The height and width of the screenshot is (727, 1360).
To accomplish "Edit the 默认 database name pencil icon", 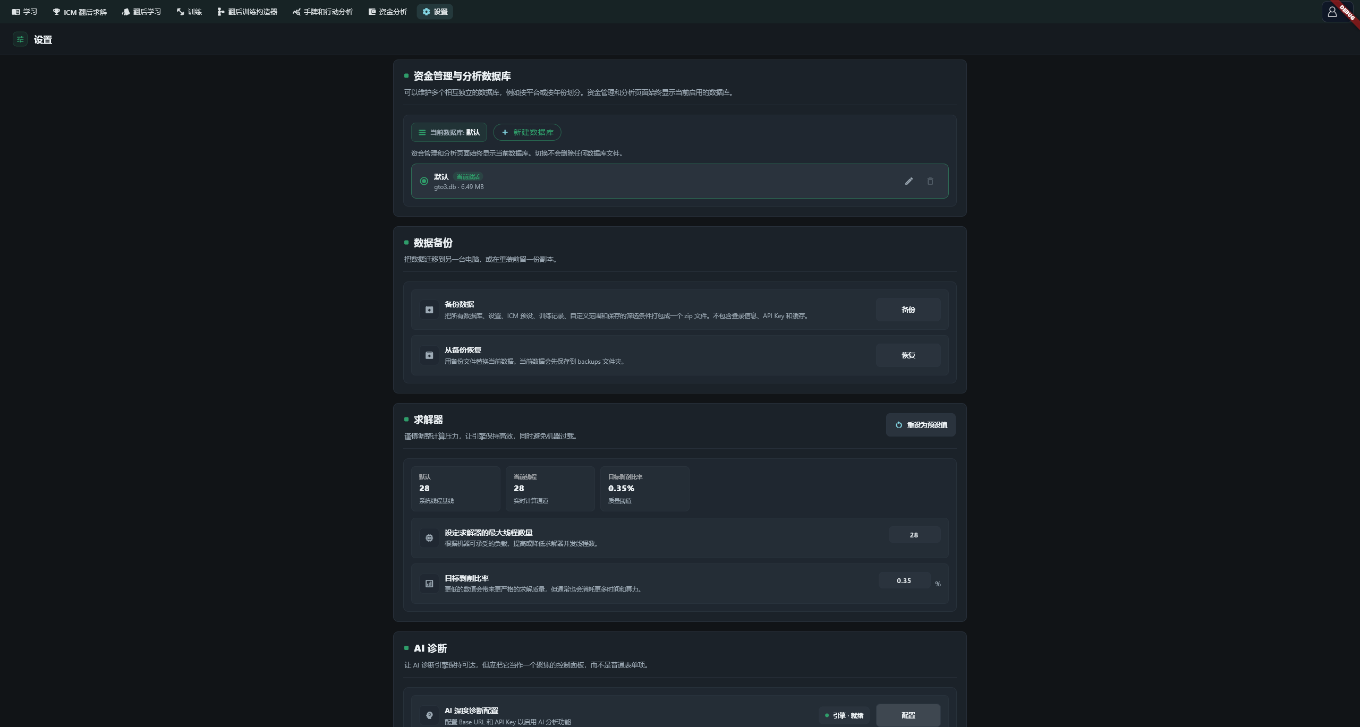I will click(909, 181).
